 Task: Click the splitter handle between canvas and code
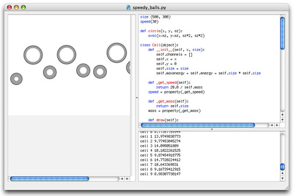pos(137,98)
